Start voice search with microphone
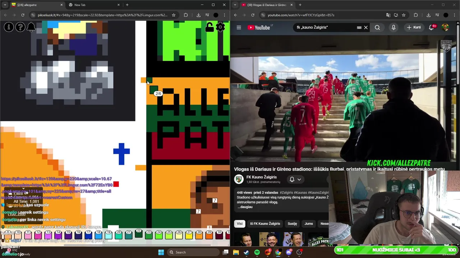This screenshot has width=460, height=258. pyautogui.click(x=394, y=28)
